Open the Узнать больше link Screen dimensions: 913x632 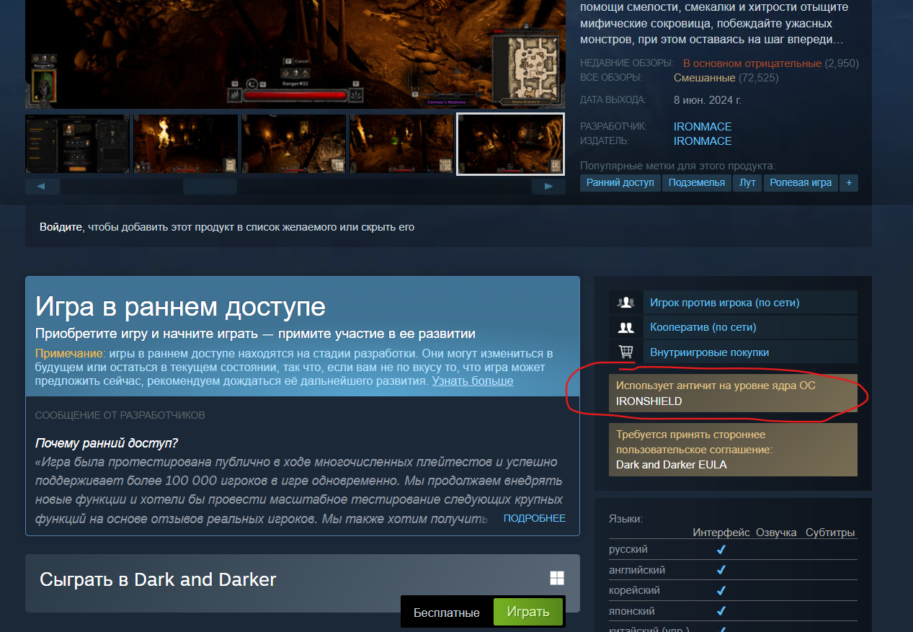(x=472, y=380)
